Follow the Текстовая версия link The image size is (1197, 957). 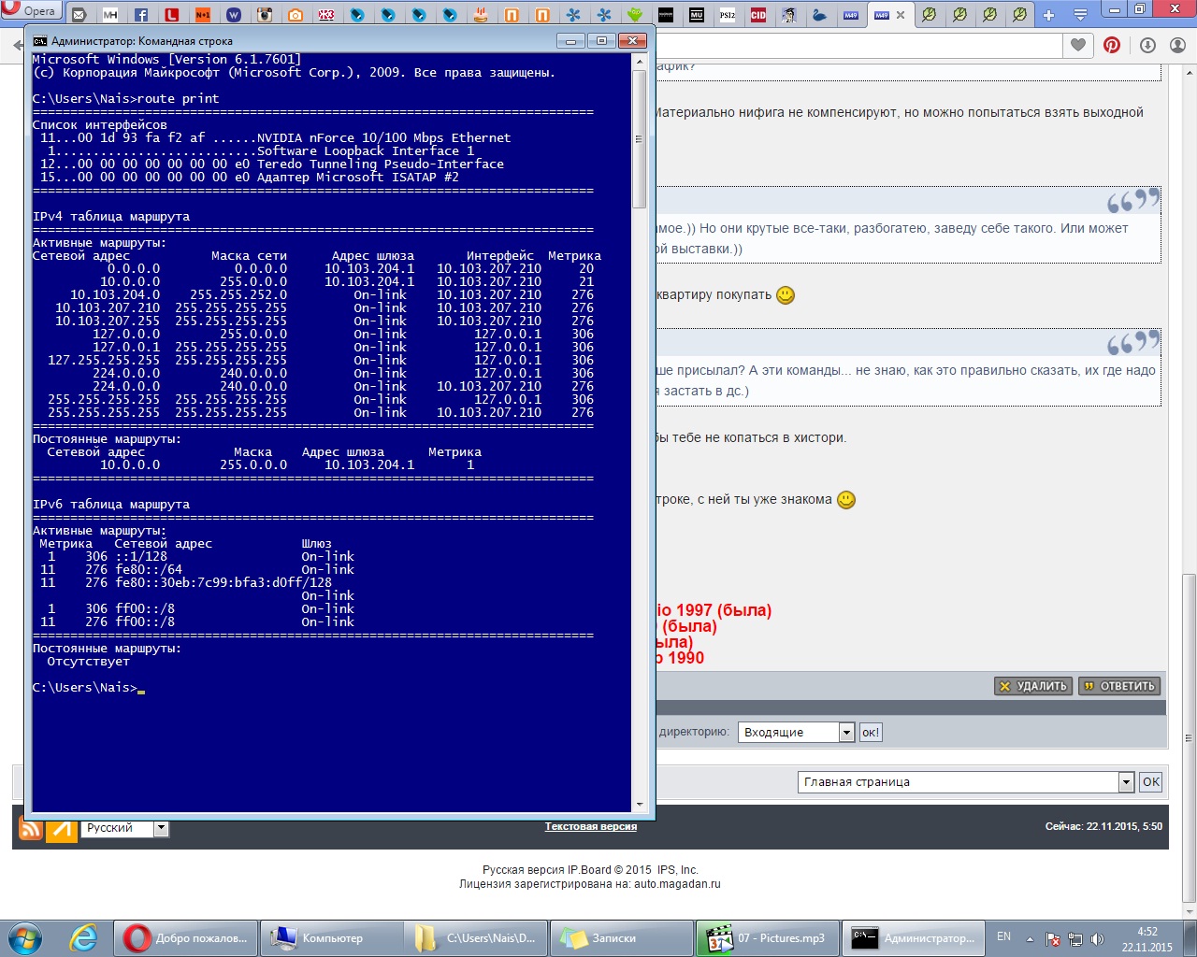[590, 826]
